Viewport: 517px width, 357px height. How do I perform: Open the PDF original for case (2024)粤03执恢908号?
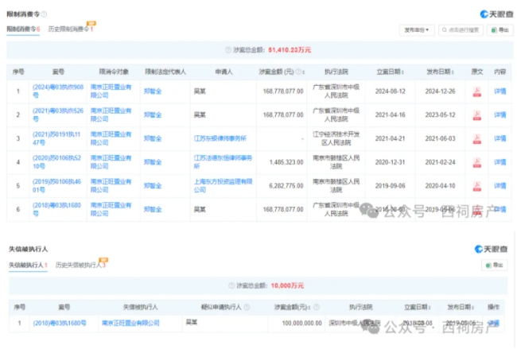[476, 91]
